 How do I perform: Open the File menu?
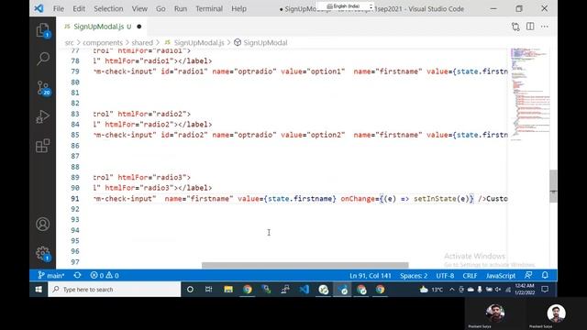[59, 8]
